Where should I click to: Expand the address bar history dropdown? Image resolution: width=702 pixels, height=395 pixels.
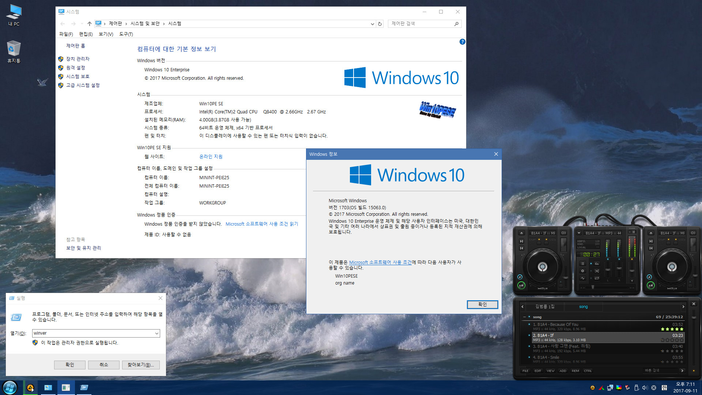[x=372, y=24]
